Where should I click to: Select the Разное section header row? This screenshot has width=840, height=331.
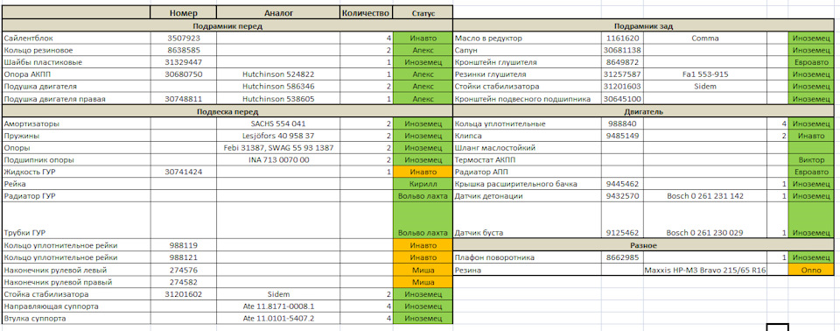644,245
